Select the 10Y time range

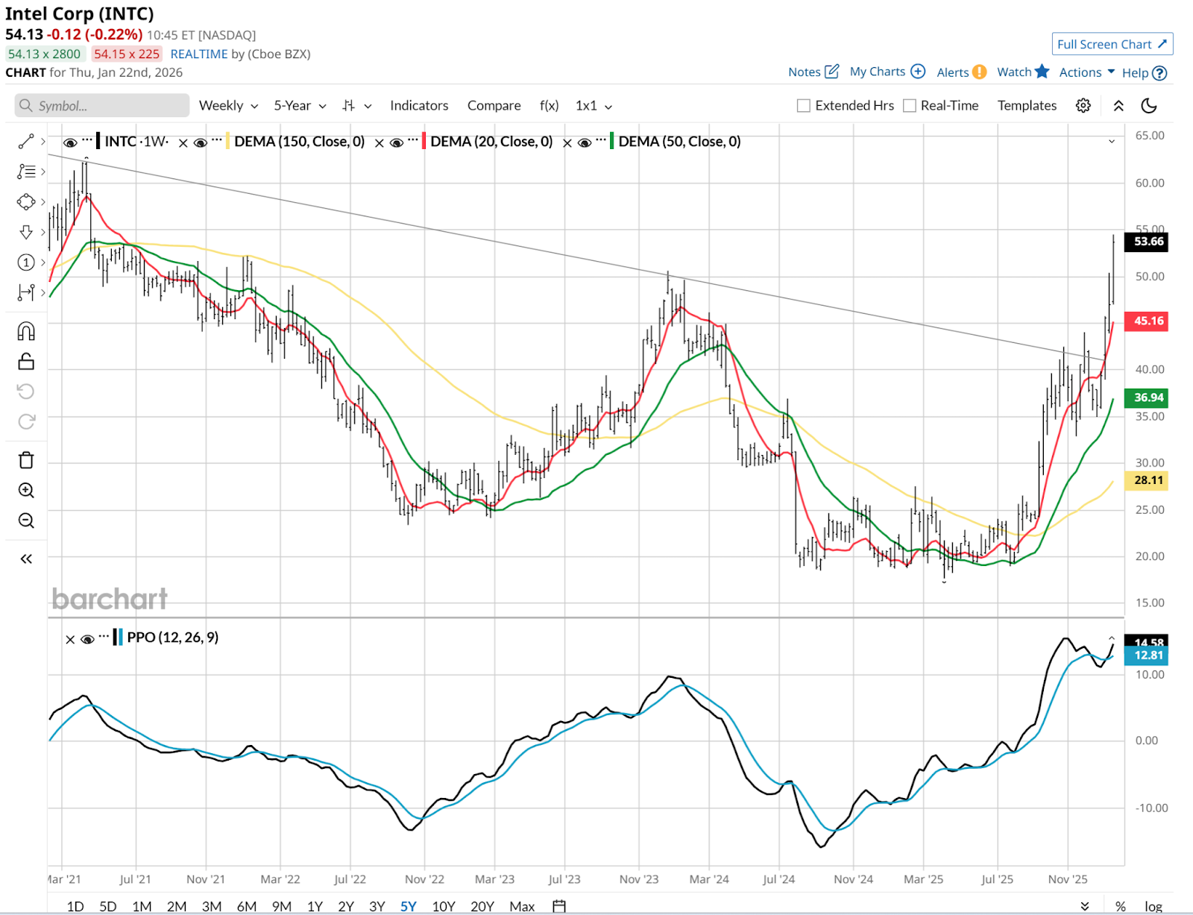point(444,906)
